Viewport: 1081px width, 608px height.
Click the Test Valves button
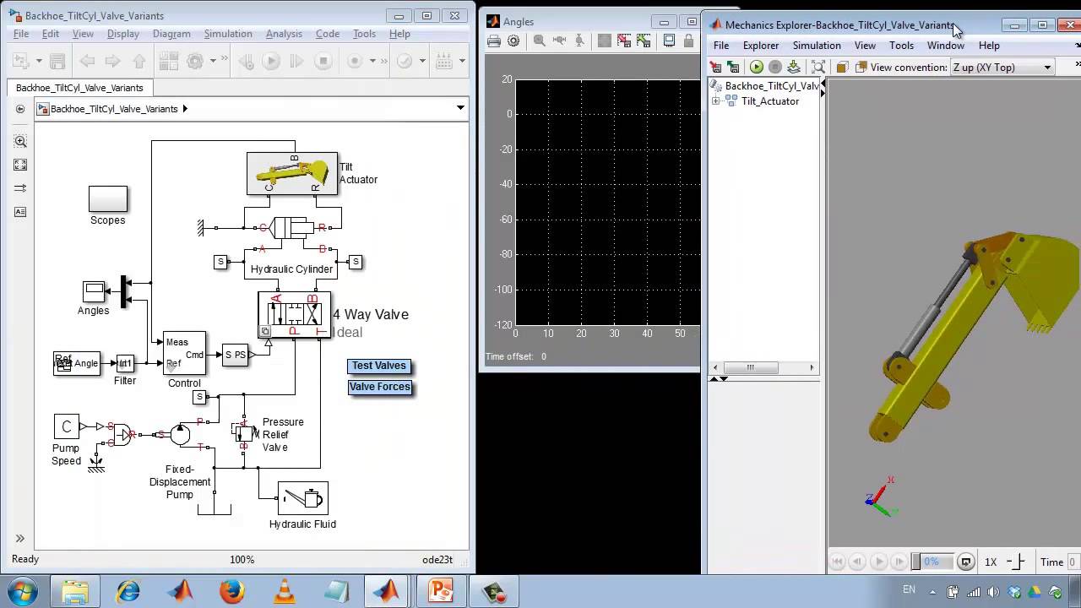tap(379, 366)
